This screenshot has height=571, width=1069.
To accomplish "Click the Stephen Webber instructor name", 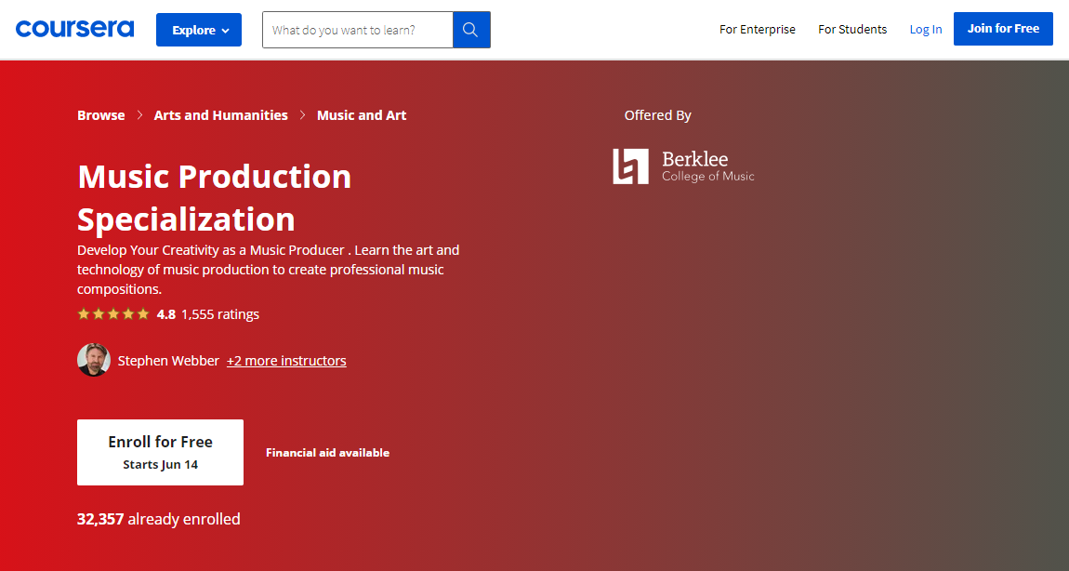I will (x=168, y=361).
